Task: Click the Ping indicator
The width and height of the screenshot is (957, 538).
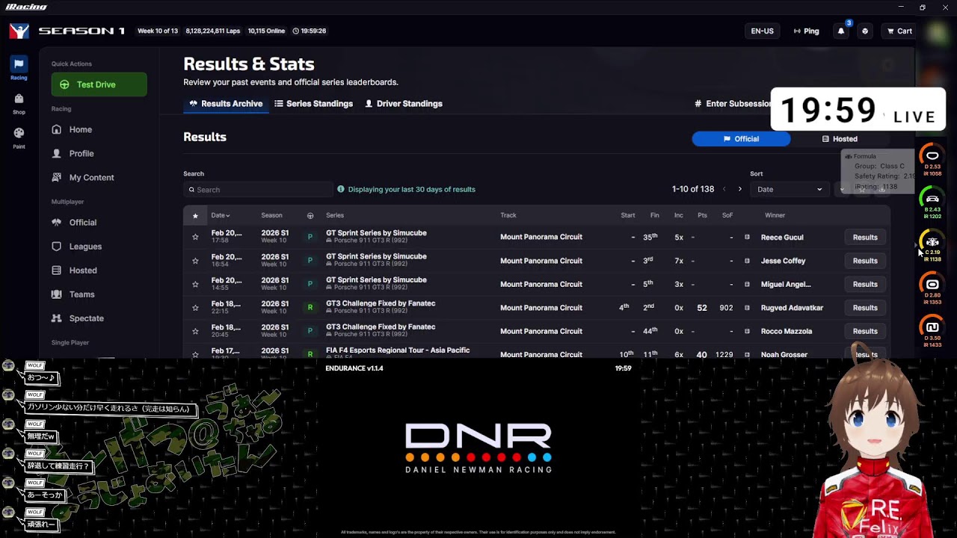Action: click(x=807, y=31)
